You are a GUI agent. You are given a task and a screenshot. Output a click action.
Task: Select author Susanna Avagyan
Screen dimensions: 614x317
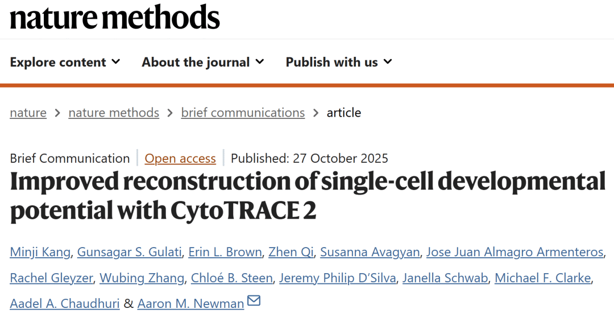[370, 252]
